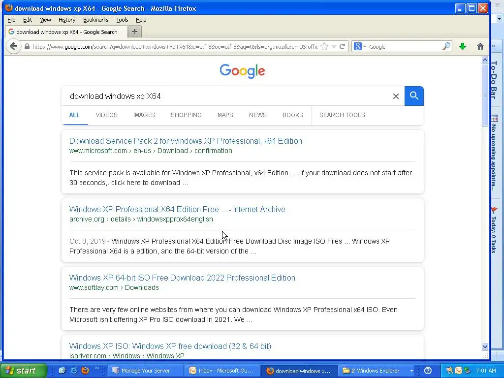504x378 pixels.
Task: Click the padlock site identity icon
Action: click(27, 47)
